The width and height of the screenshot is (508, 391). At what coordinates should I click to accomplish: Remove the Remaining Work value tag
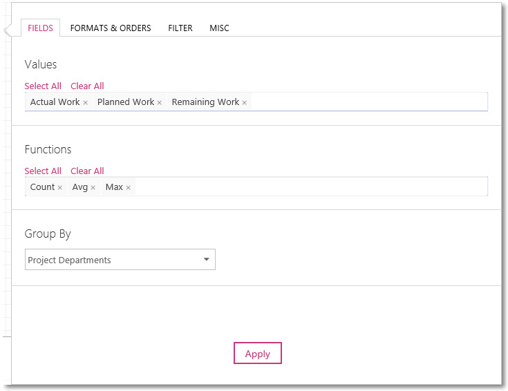click(x=244, y=103)
